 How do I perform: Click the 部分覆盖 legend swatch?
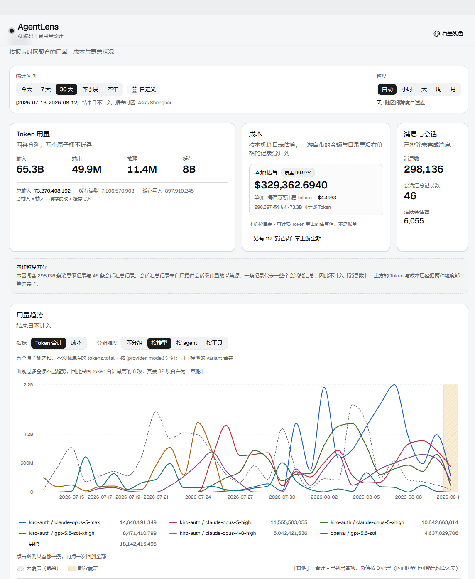[x=71, y=568]
